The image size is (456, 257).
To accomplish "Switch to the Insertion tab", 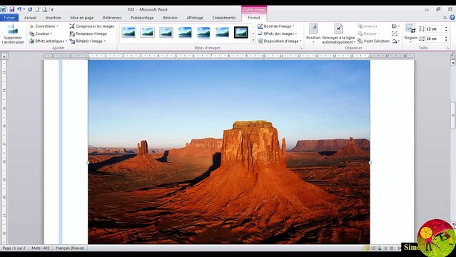I will pyautogui.click(x=54, y=18).
